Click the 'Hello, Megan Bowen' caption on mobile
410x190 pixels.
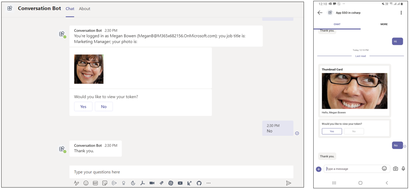pos(334,112)
